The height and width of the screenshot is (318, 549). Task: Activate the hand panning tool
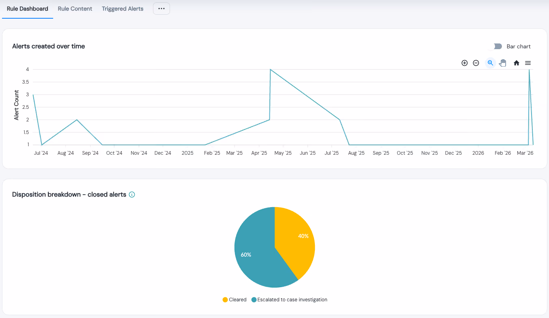(503, 63)
